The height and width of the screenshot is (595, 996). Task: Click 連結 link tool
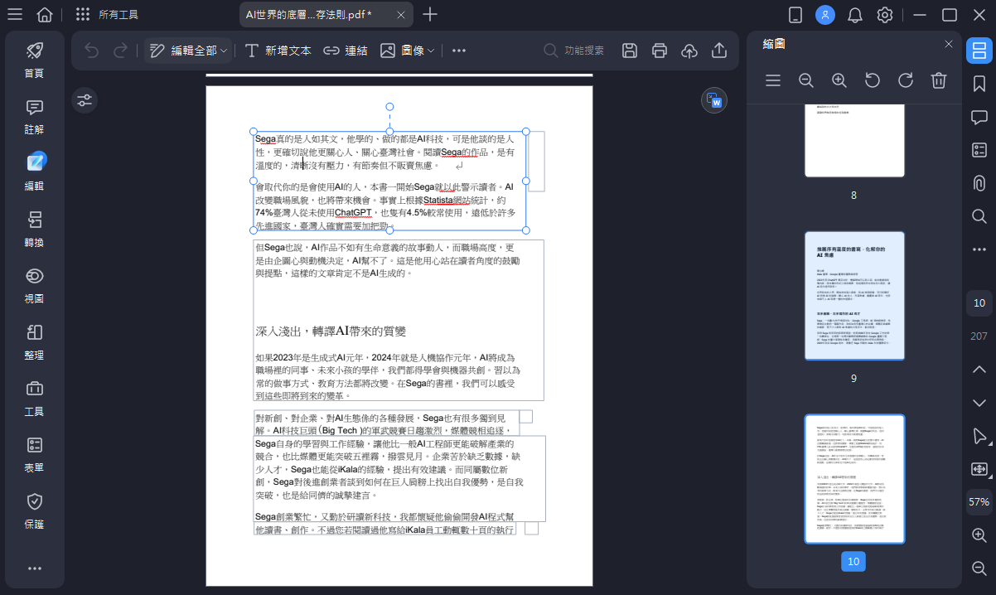tap(346, 51)
